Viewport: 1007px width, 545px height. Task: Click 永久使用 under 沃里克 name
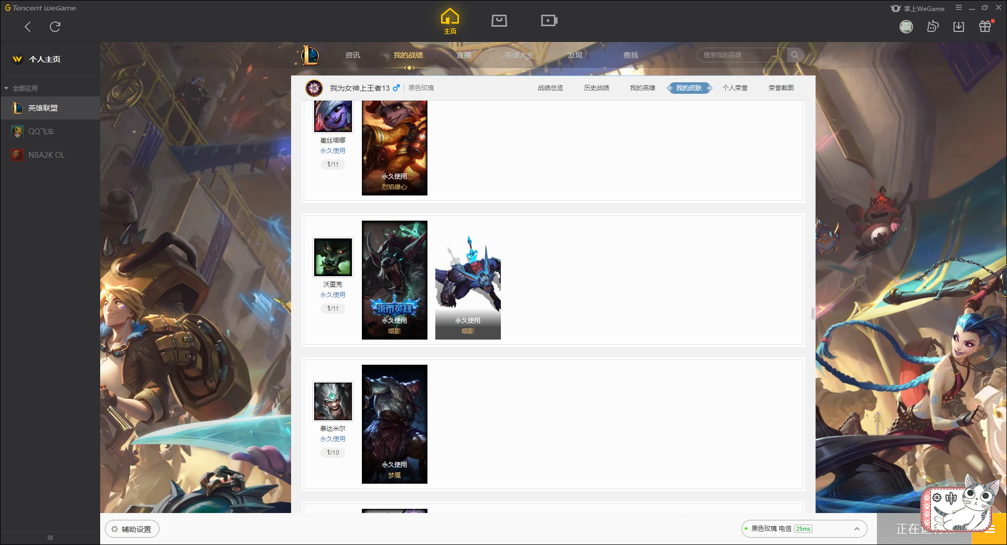(x=333, y=295)
